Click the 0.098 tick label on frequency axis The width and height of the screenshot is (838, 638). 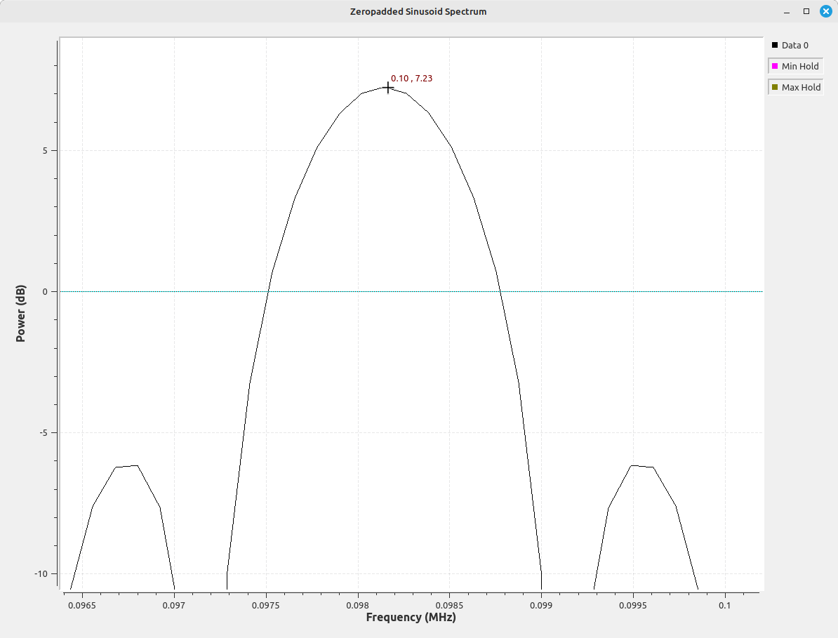(358, 604)
